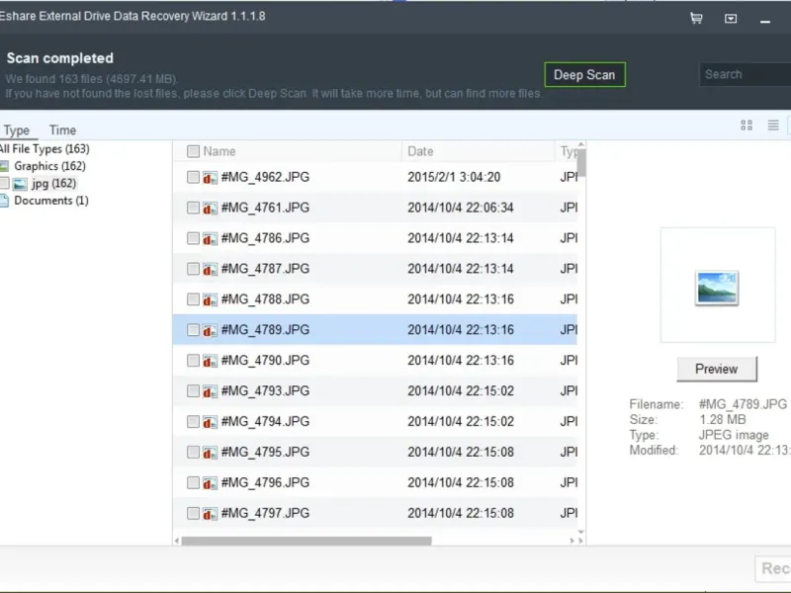Tick the checkbox for #MG_4787.JPG
Viewport: 791px width, 593px height.
(193, 269)
